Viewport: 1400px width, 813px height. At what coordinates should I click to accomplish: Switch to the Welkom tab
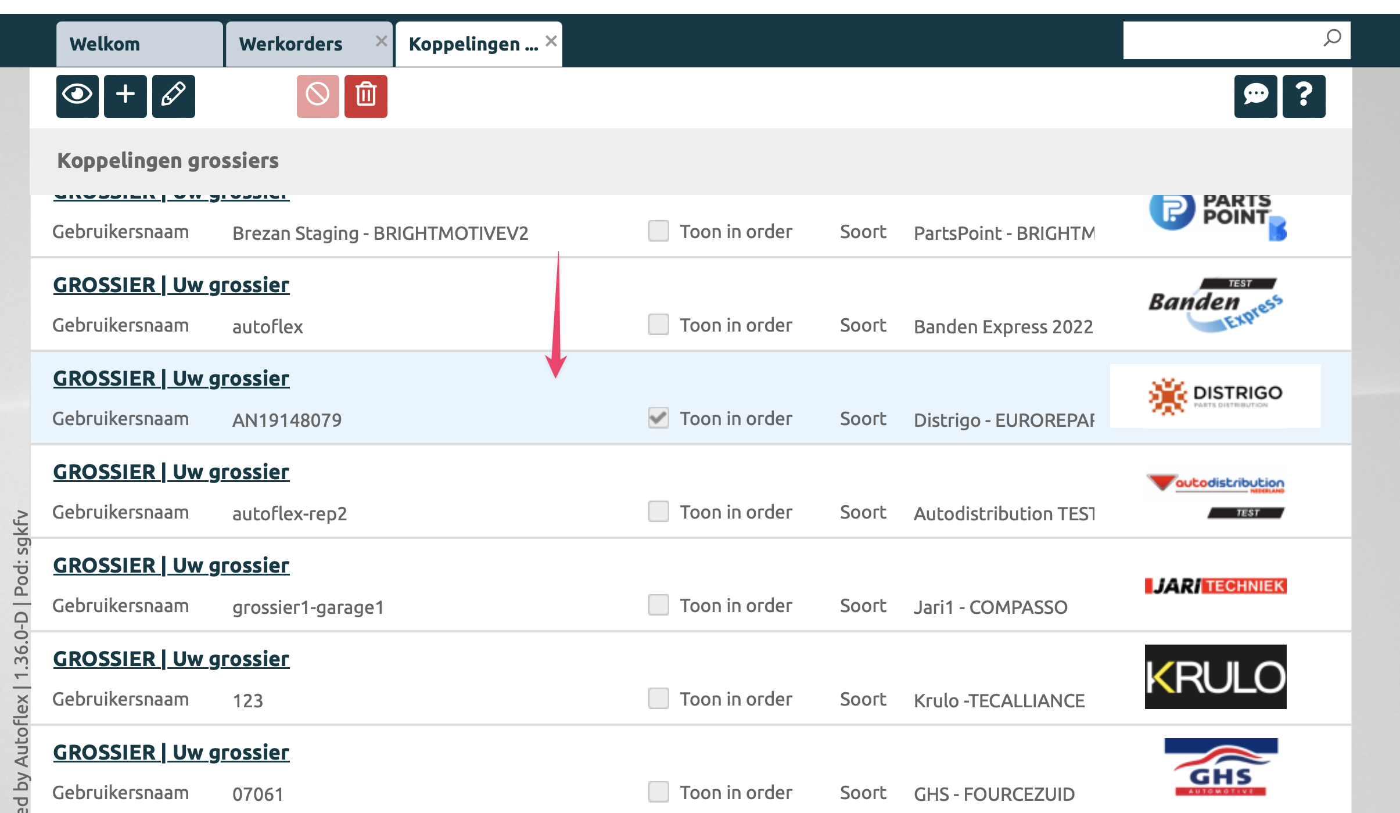point(105,44)
